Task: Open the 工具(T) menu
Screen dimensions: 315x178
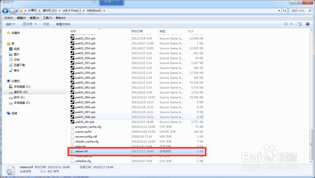Action: click(48, 18)
